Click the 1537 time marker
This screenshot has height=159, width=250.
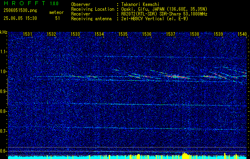coord(171,34)
